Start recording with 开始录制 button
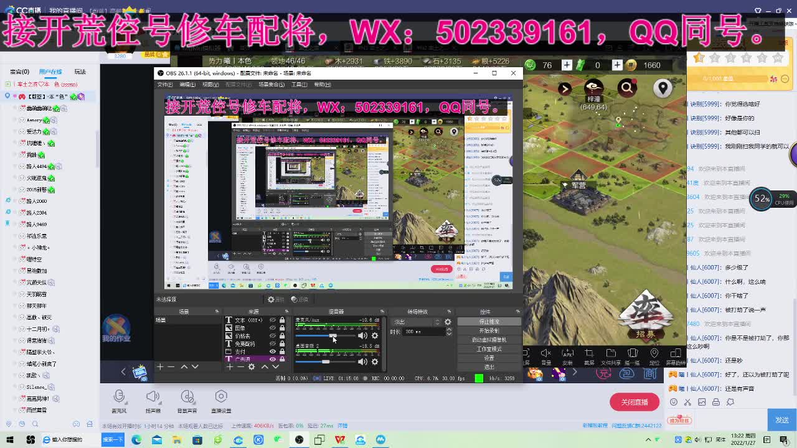 pos(489,331)
